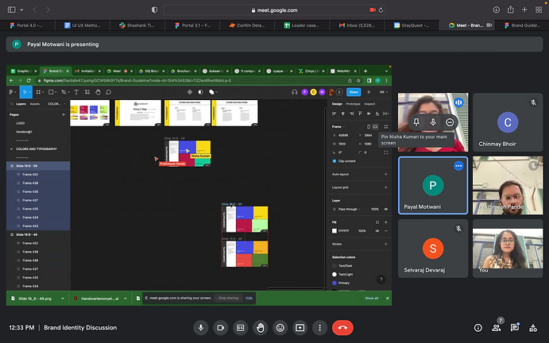Add Layout grid with plus icon

coord(386,187)
